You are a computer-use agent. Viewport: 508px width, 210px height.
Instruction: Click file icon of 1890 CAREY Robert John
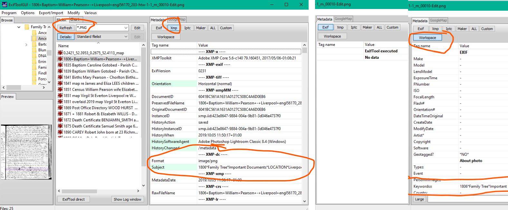pyautogui.click(x=60, y=132)
